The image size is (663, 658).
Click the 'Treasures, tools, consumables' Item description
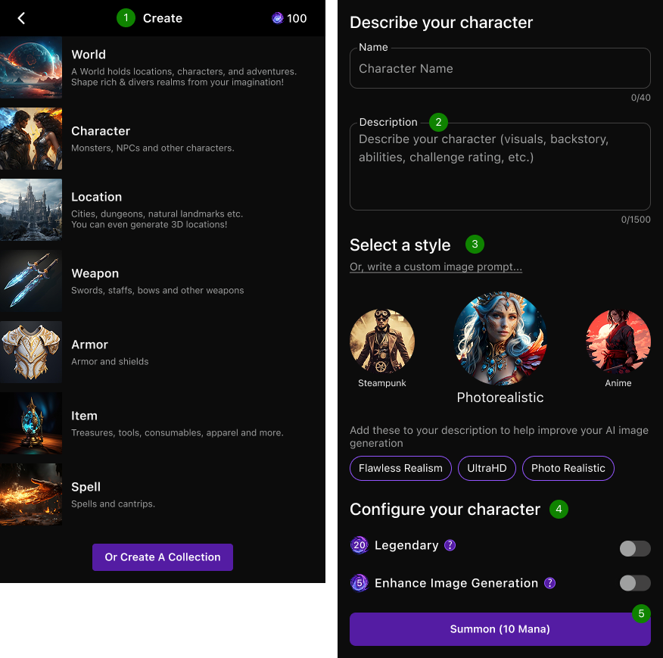(x=177, y=433)
